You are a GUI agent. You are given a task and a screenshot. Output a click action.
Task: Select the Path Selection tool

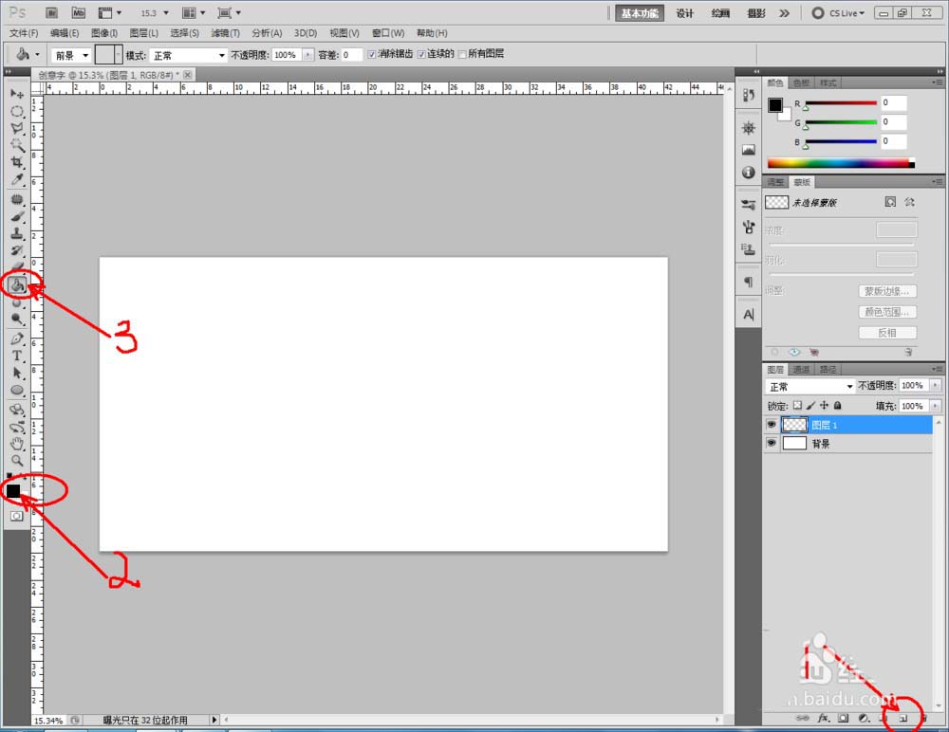17,373
